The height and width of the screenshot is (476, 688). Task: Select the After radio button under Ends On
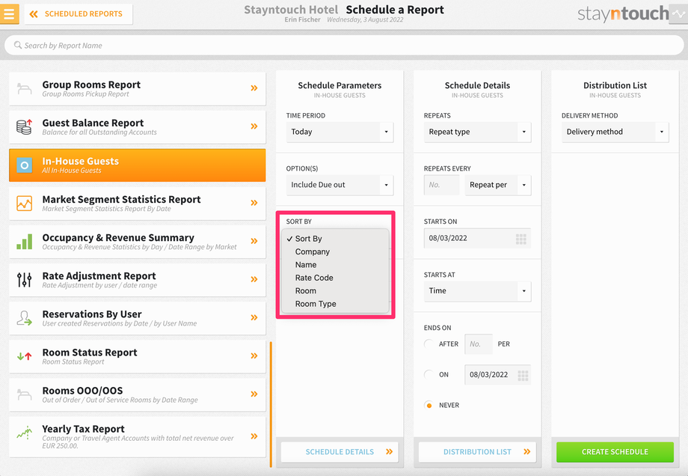tap(429, 344)
